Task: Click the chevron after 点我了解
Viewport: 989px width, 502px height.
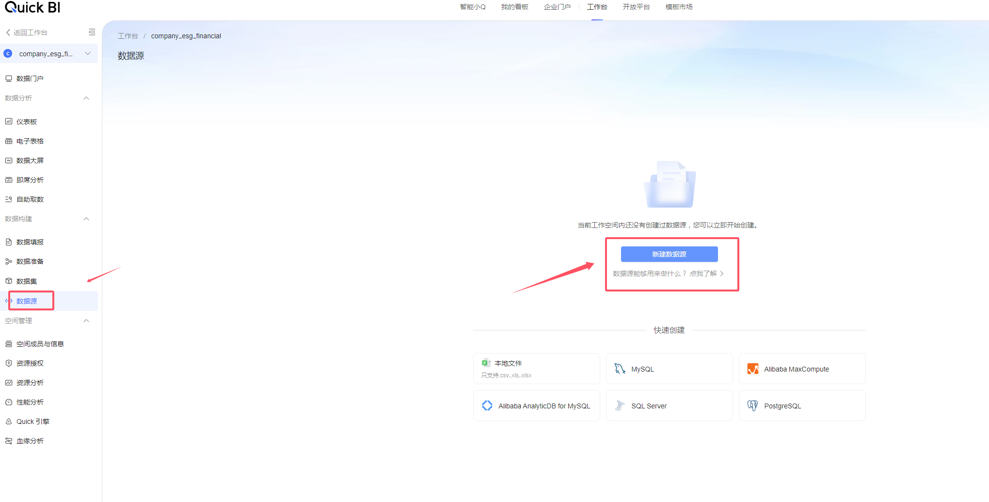Action: 722,274
